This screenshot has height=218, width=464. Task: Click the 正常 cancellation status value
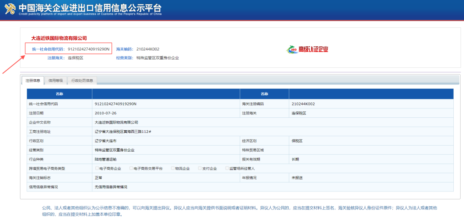point(98,178)
